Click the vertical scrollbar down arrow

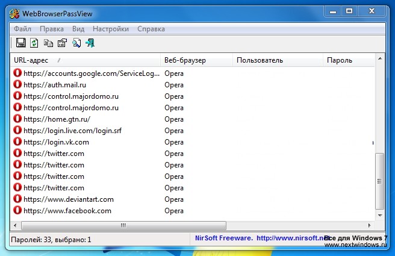(x=379, y=216)
